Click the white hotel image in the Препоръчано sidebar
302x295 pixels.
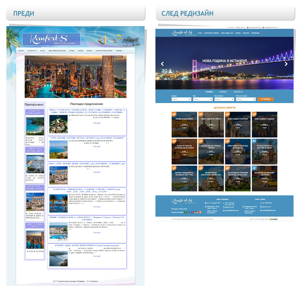pos(35,164)
